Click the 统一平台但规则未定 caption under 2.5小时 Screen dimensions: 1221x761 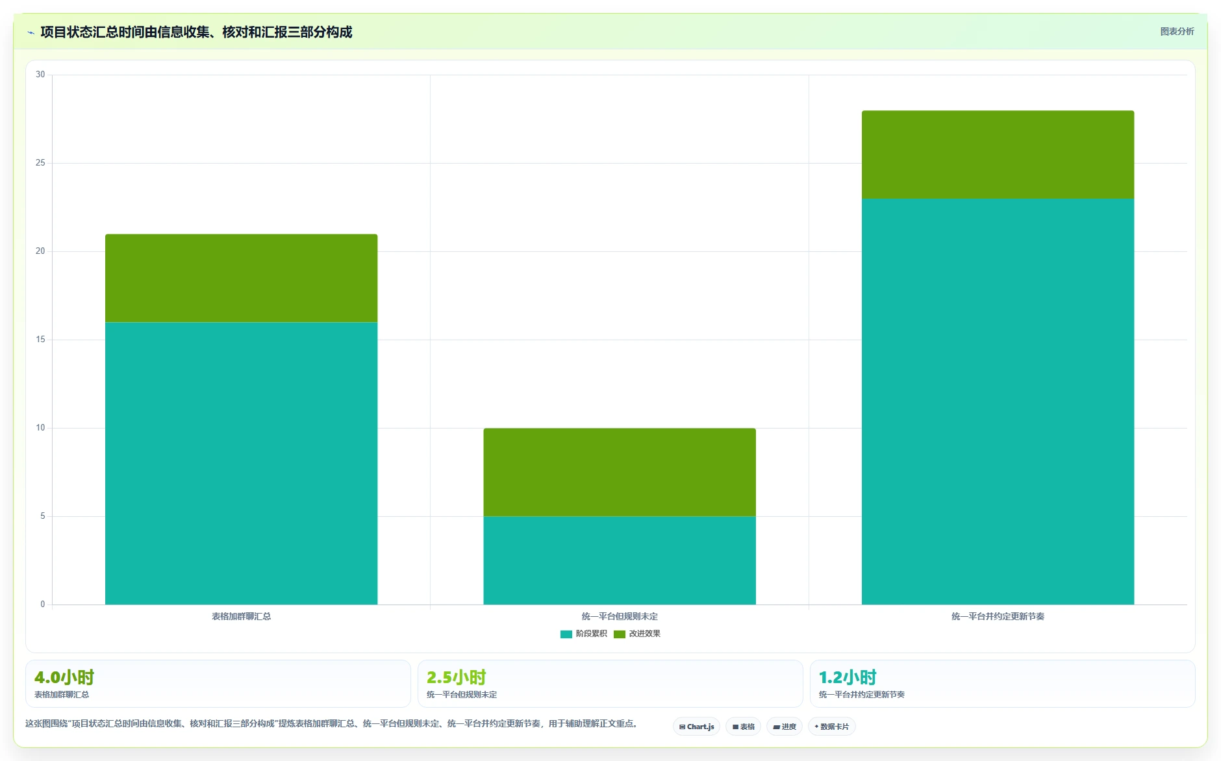(462, 695)
